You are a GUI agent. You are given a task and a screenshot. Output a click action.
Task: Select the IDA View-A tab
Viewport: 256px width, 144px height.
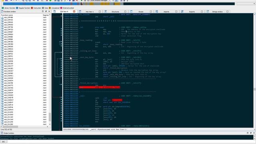click(64, 12)
